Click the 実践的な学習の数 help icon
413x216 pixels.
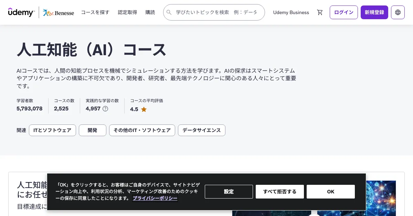click(x=105, y=109)
